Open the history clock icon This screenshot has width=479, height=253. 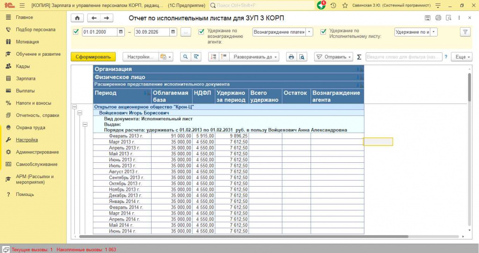[333, 6]
